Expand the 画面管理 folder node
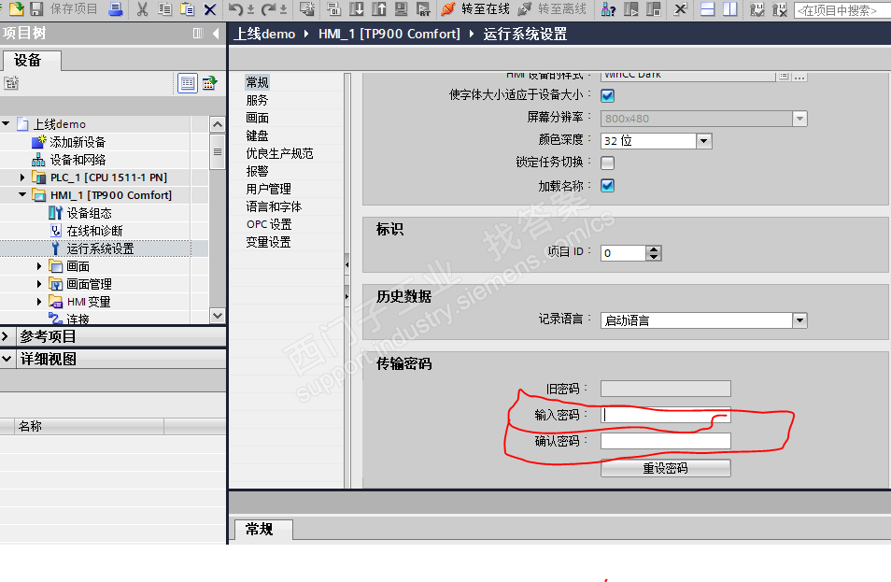The width and height of the screenshot is (891, 582). [x=39, y=284]
